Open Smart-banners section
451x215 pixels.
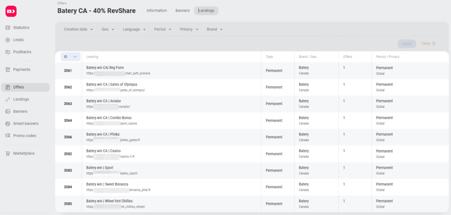click(x=25, y=124)
